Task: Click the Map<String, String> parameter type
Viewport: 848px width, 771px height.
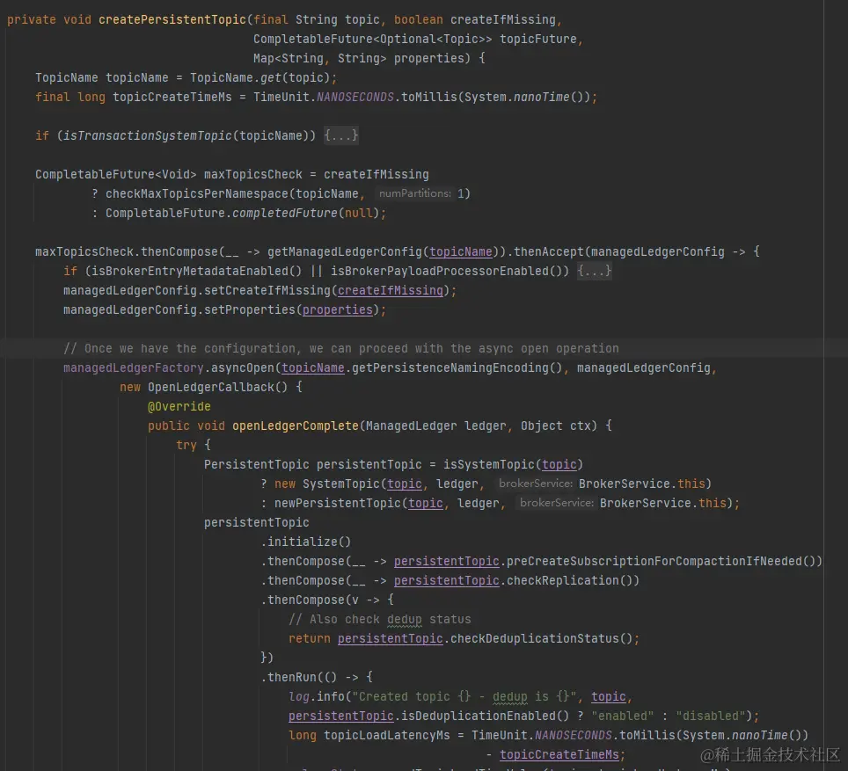Action: [x=319, y=58]
